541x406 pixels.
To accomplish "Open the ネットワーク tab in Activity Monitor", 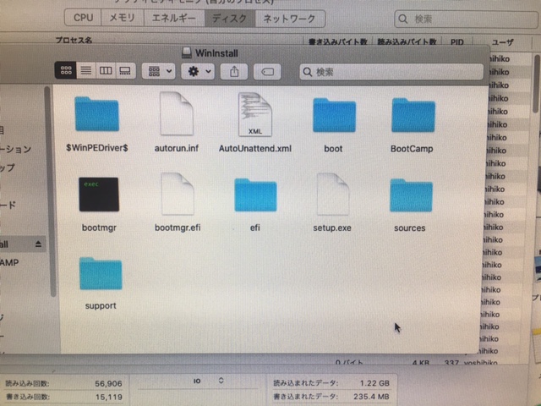I will pyautogui.click(x=290, y=19).
